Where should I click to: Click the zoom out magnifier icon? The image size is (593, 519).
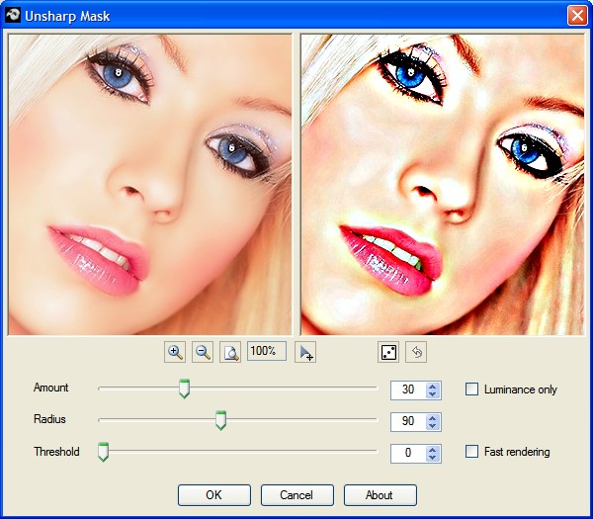203,352
